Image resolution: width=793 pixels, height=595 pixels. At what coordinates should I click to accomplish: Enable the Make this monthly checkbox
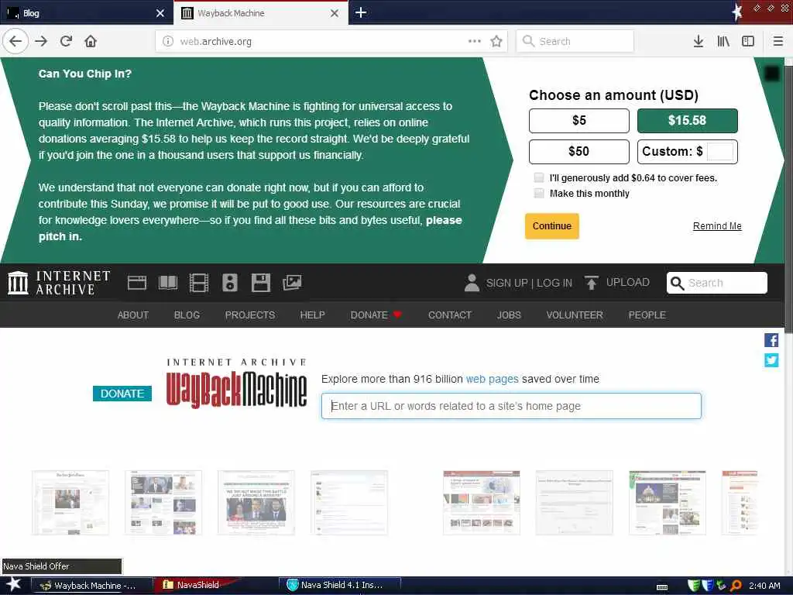tap(539, 193)
